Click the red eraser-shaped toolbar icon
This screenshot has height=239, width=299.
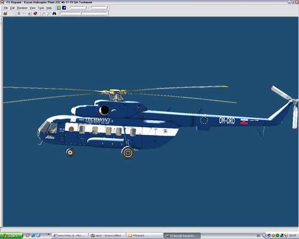coord(35,13)
